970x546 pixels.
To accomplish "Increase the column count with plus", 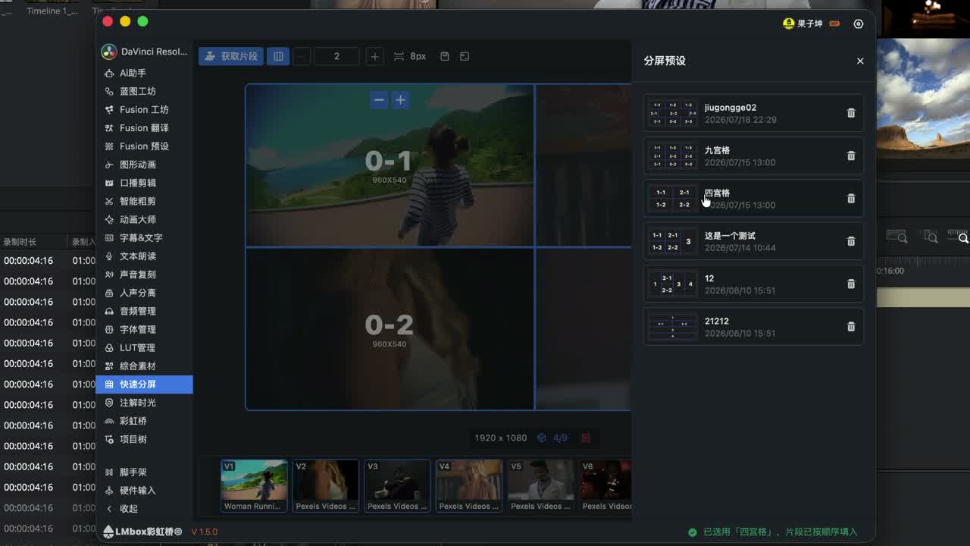I will tap(374, 56).
